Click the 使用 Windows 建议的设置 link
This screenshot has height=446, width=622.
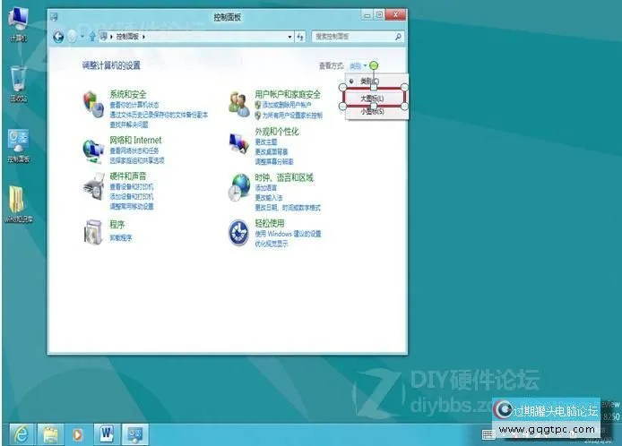point(288,234)
